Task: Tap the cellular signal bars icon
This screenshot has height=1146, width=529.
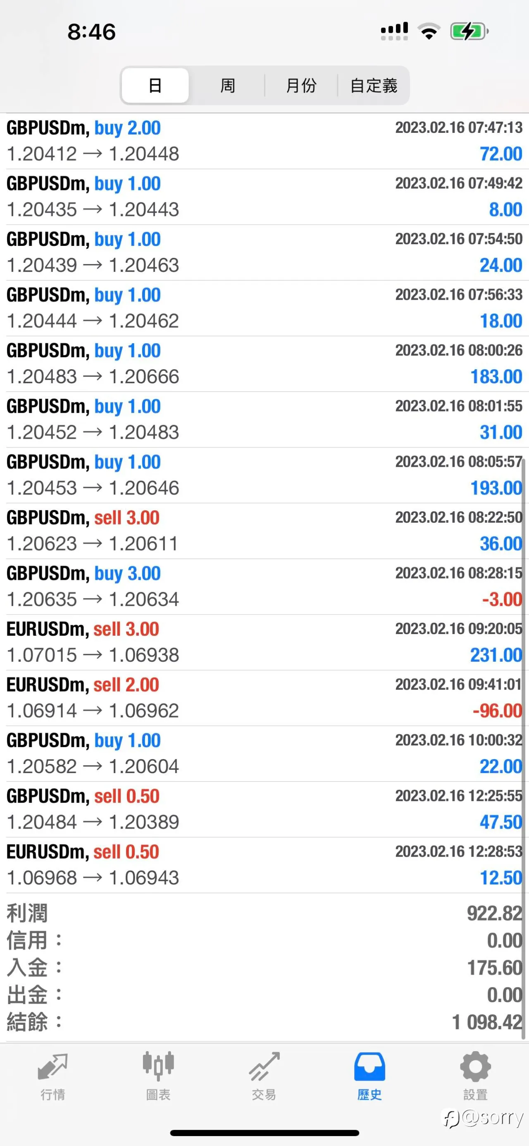Action: point(394,31)
